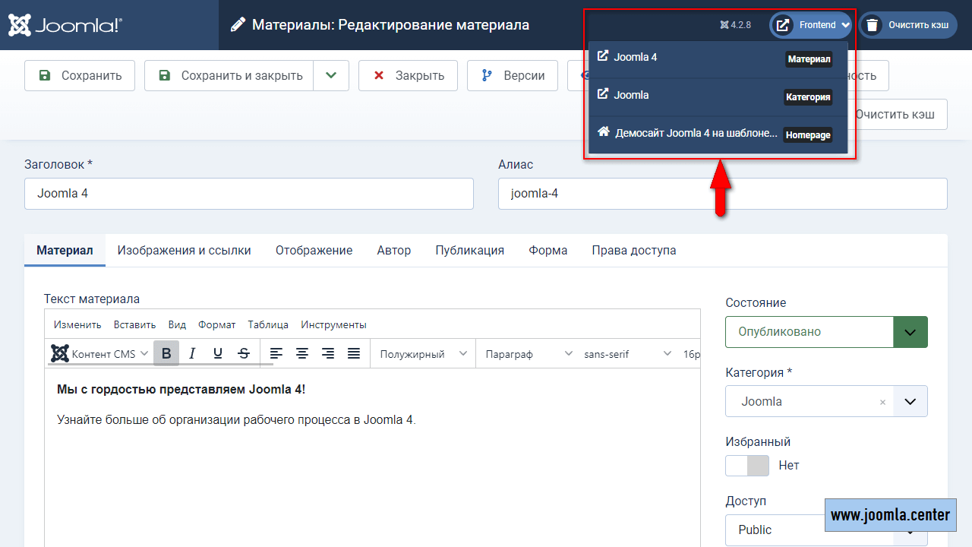Viewport: 972px width, 547px height.
Task: Align text left in the editor
Action: tap(276, 353)
